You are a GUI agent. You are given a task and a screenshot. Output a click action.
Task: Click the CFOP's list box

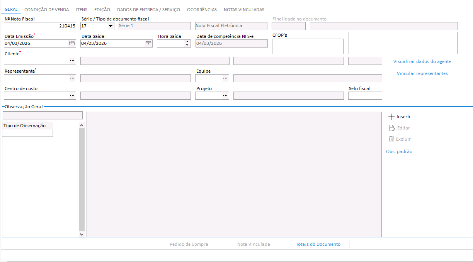308,46
